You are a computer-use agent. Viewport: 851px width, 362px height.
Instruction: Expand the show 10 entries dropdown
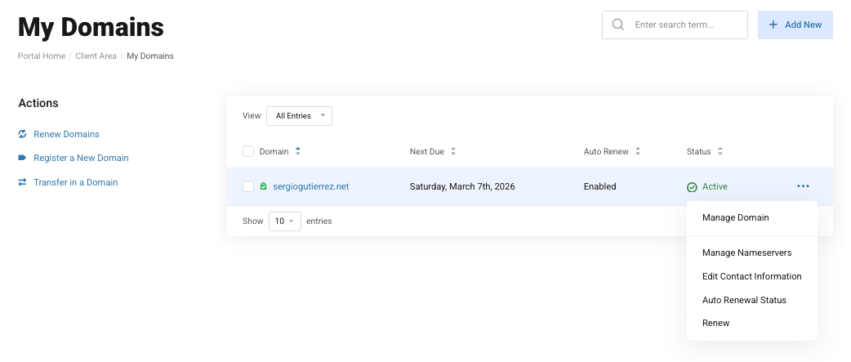coord(285,221)
